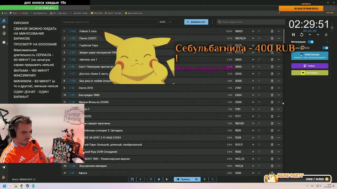Delete the обитель зла 1 lot
Image resolution: width=337 pixels, height=189 pixels.
[x=272, y=60]
